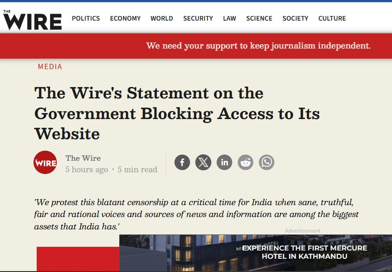The width and height of the screenshot is (392, 272).
Task: Open the Security section
Action: (x=198, y=18)
